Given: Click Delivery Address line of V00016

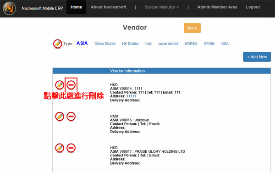Looking at the screenshot, I should point(125,132).
